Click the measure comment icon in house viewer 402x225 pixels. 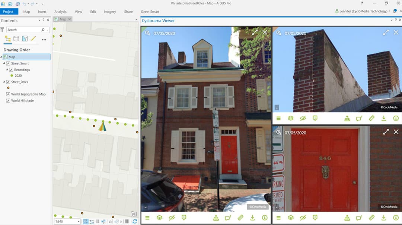click(228, 218)
